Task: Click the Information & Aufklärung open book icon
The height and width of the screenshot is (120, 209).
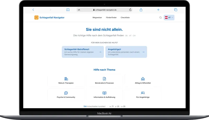Action: pos(104,93)
